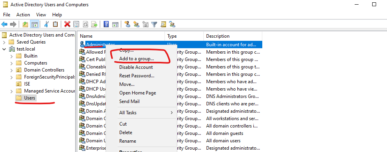Click the group icon of the DnsAdmi row
The height and width of the screenshot is (152, 387).
tap(82, 96)
